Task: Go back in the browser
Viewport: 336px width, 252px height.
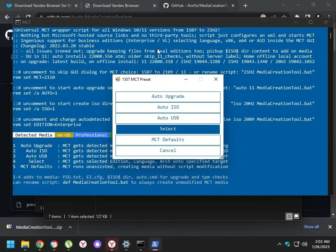Action: [x=7, y=17]
